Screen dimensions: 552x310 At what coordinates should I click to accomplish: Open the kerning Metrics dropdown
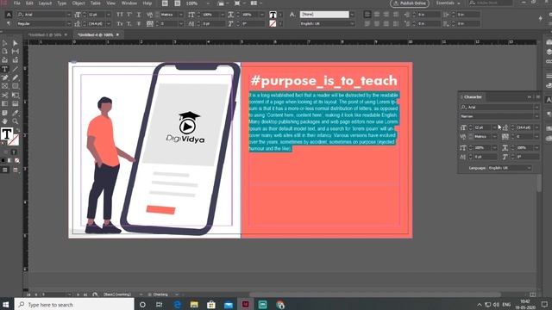tap(181, 15)
